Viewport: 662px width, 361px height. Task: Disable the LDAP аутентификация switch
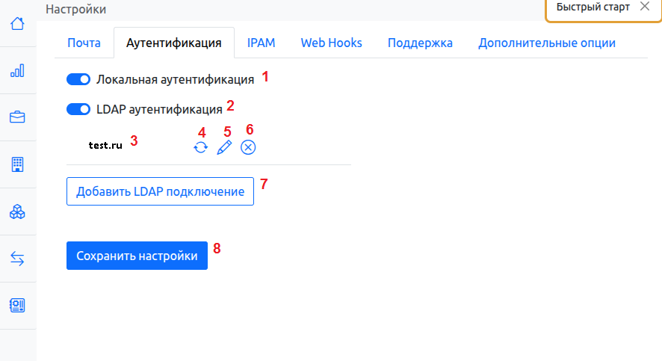click(78, 110)
